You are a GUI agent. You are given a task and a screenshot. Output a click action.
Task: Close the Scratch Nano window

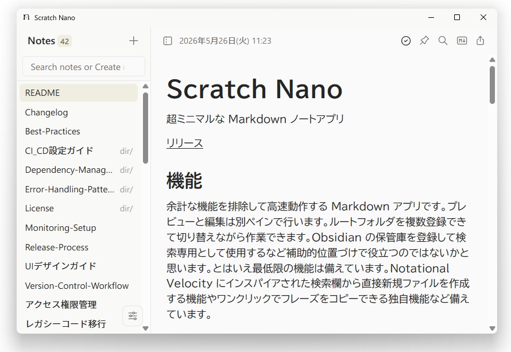[483, 17]
